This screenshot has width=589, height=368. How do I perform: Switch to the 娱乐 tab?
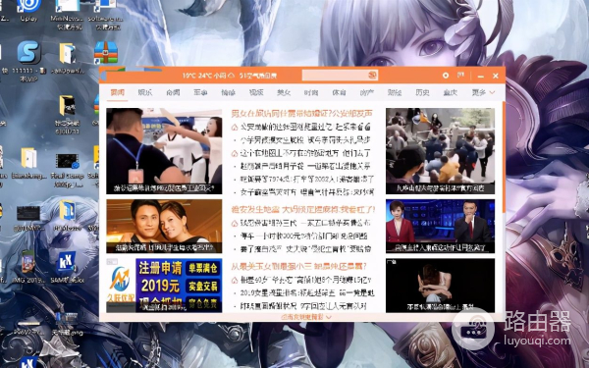click(x=145, y=92)
